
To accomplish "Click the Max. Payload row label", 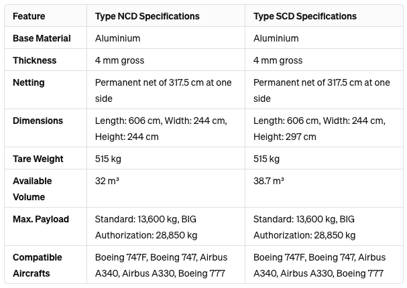I will pos(41,219).
